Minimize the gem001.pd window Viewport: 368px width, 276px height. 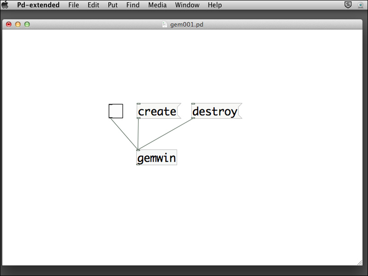18,24
